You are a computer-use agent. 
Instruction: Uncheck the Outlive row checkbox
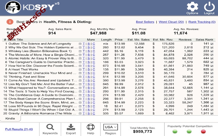click(x=212, y=44)
